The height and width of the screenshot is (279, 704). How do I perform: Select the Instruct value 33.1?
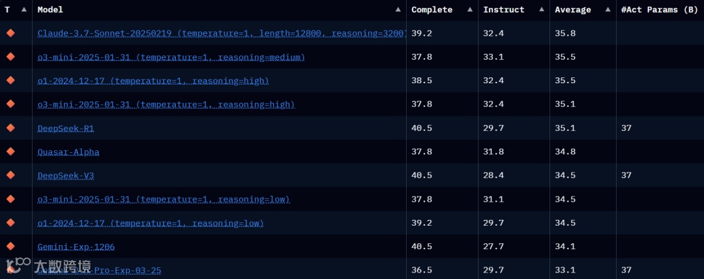(x=493, y=57)
